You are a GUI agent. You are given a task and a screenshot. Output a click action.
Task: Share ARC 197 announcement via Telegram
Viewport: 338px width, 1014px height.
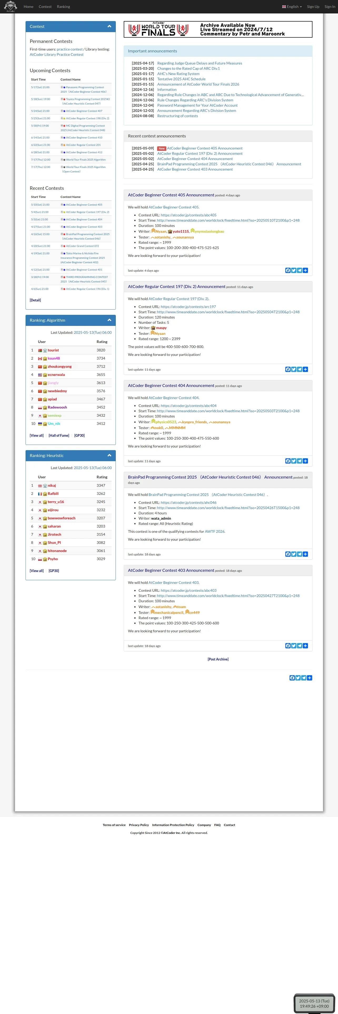300,369
